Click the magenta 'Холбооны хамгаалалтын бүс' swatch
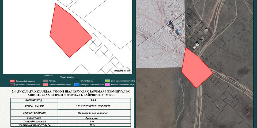 point(108,85)
